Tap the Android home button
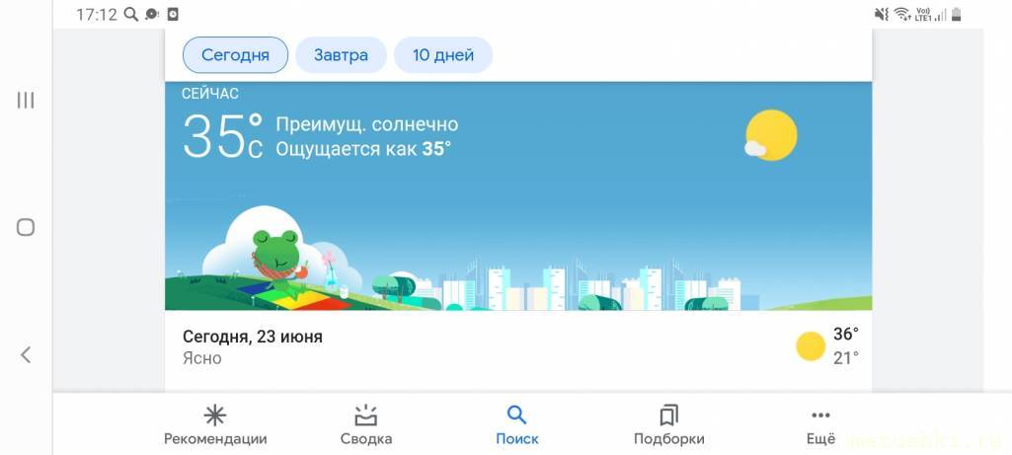Image resolution: width=1012 pixels, height=455 pixels. point(25,227)
